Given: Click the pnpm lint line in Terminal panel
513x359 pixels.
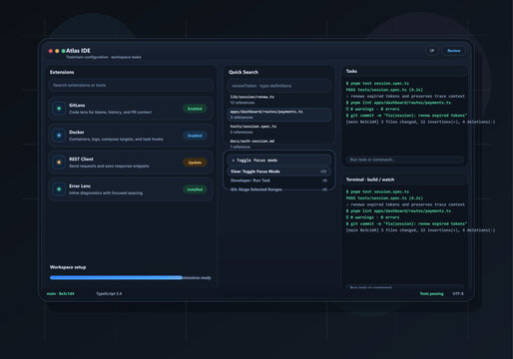Looking at the screenshot, I should (x=398, y=211).
